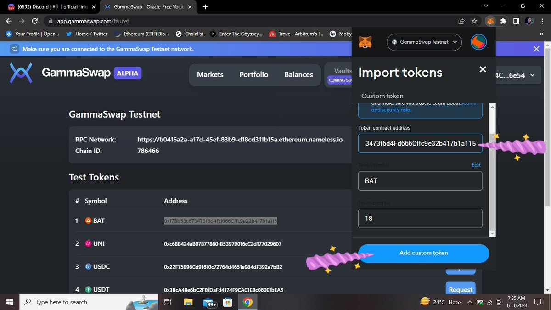Click the Token contract address field

pos(420,143)
